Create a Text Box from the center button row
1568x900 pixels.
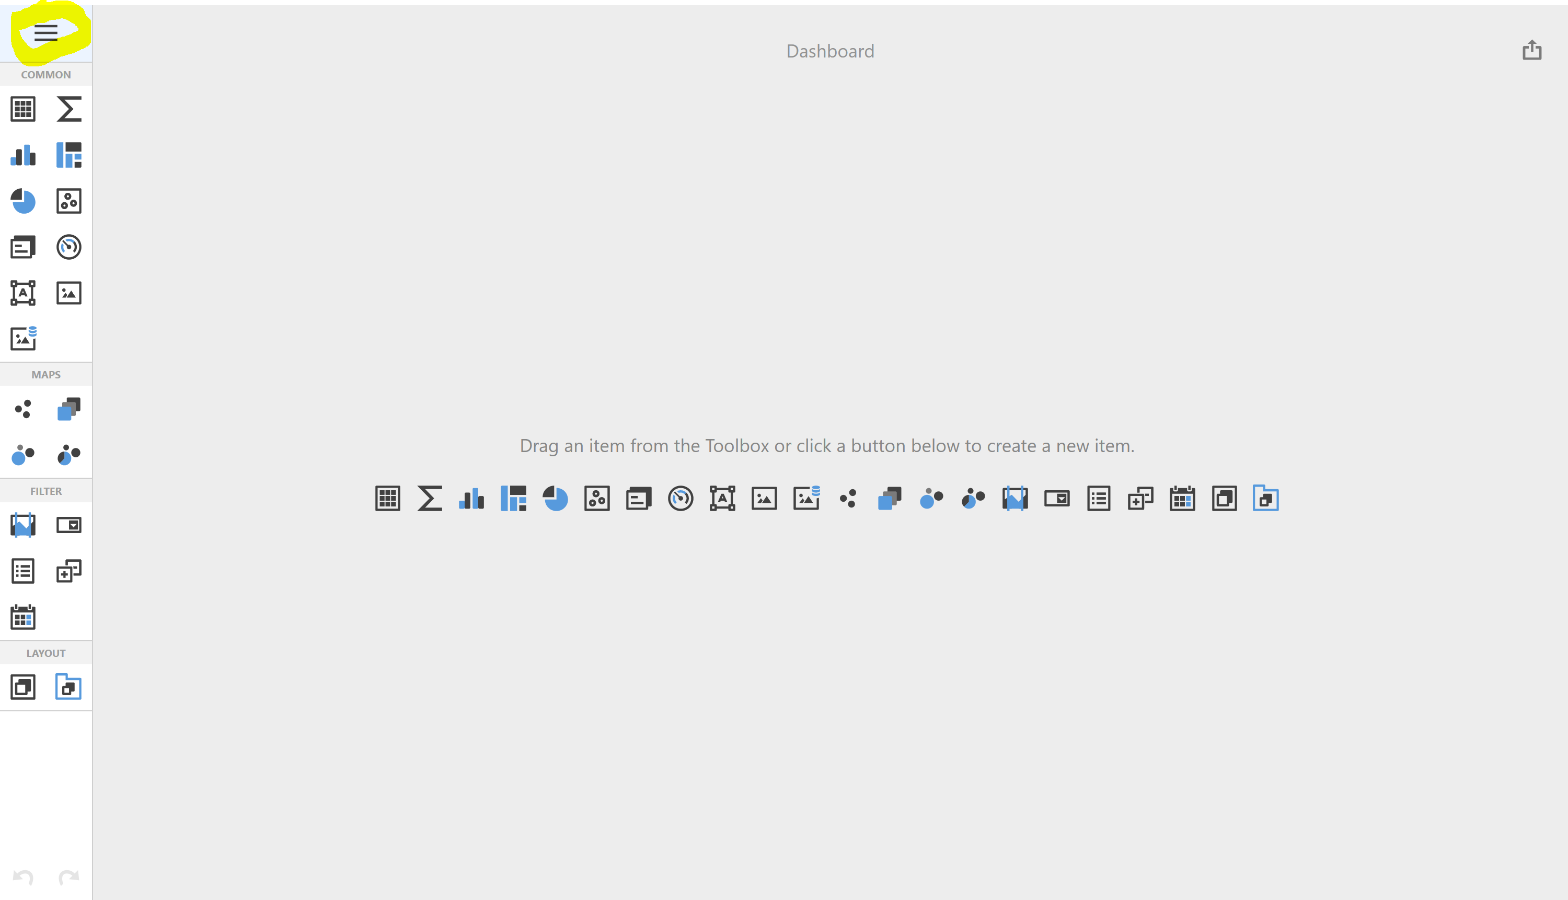click(x=722, y=498)
